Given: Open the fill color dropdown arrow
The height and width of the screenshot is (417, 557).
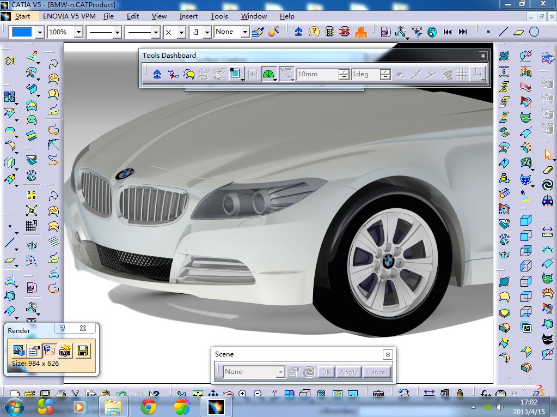Looking at the screenshot, I should [x=40, y=32].
